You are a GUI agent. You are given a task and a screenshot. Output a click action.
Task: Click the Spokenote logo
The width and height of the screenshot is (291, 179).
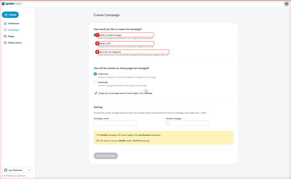[x=12, y=4]
